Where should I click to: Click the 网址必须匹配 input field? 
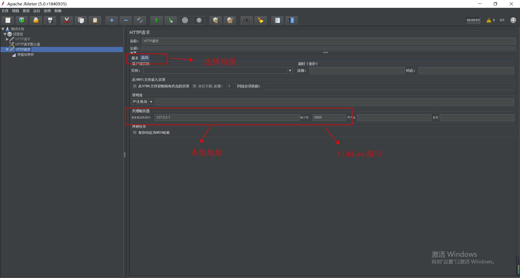click(x=389, y=86)
